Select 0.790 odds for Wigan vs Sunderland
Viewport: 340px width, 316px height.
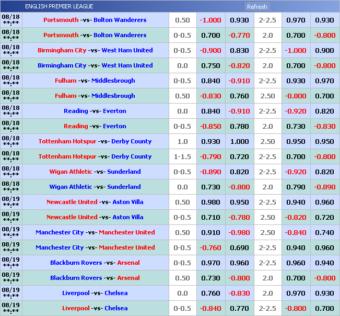pyautogui.click(x=296, y=187)
